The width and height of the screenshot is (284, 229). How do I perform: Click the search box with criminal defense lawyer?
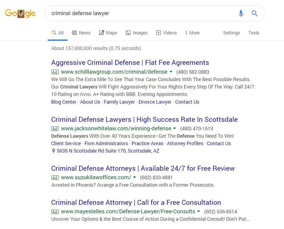coord(139,13)
